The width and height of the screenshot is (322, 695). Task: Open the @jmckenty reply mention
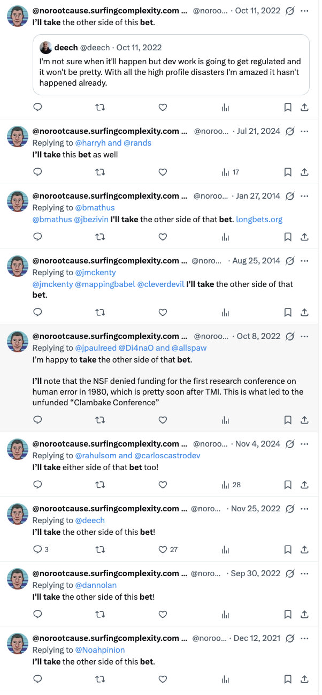click(x=95, y=272)
